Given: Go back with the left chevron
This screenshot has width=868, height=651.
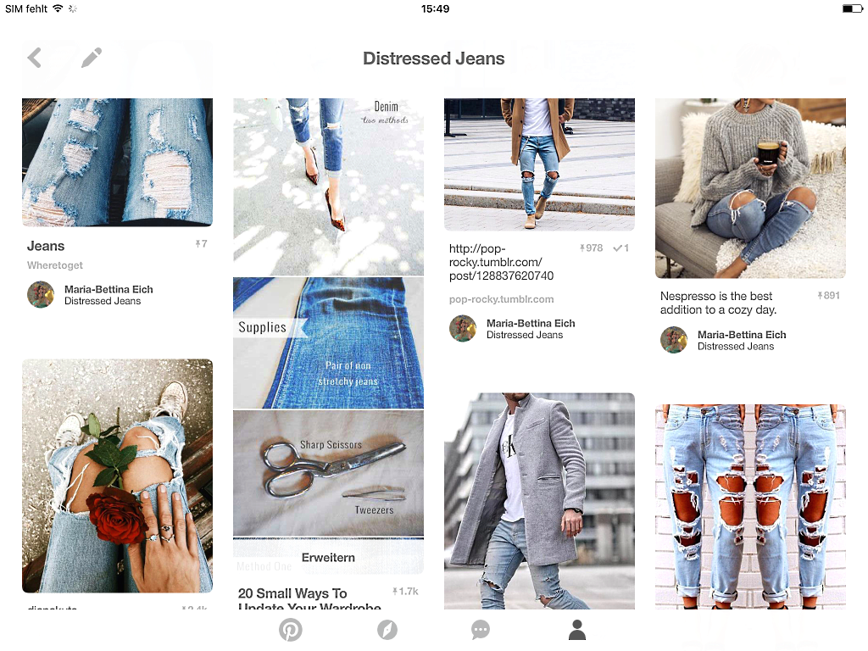Looking at the screenshot, I should pyautogui.click(x=34, y=58).
